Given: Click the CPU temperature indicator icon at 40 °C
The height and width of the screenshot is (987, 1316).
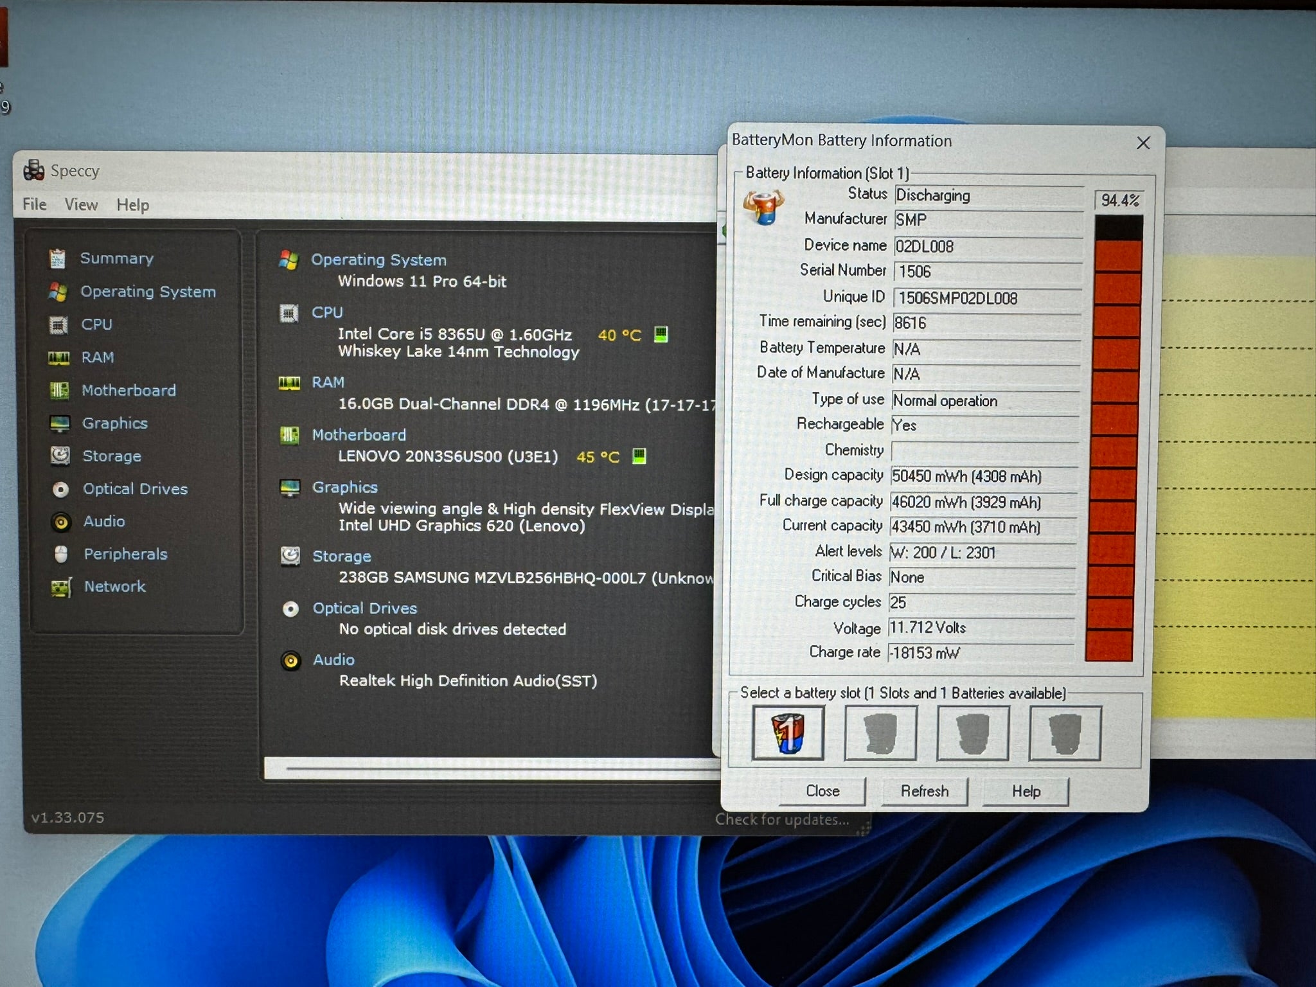Looking at the screenshot, I should pyautogui.click(x=661, y=334).
